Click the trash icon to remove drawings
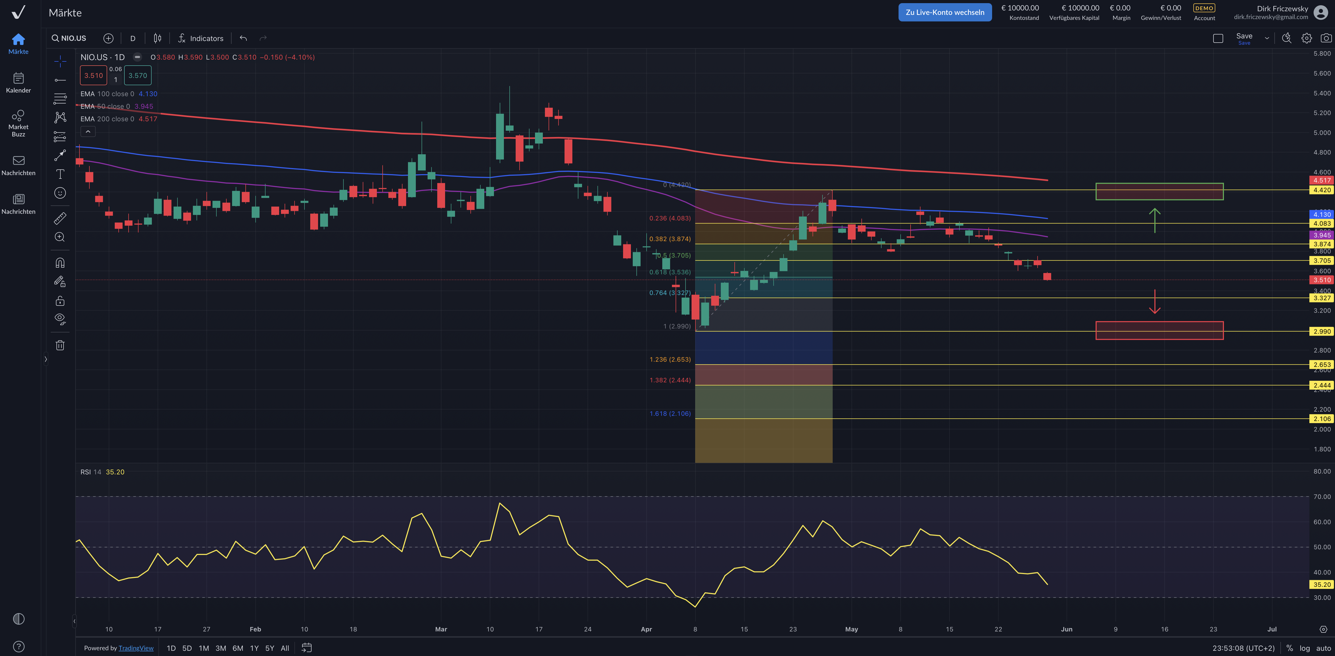Viewport: 1335px width, 656px height. pyautogui.click(x=60, y=345)
